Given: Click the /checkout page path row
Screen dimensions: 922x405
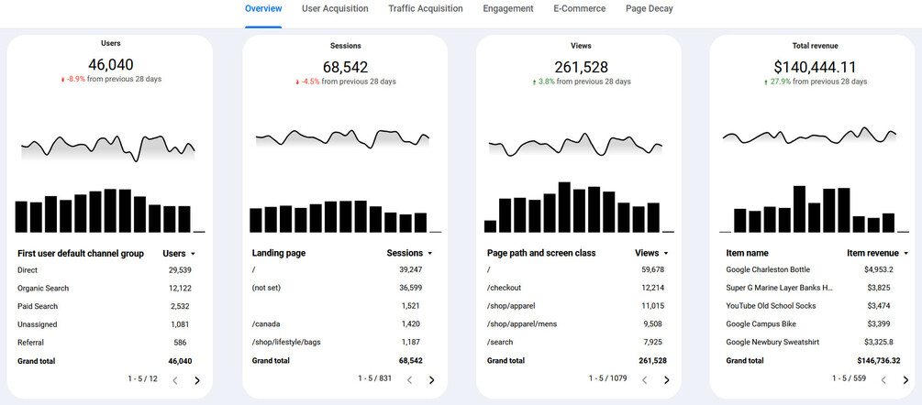Looking at the screenshot, I should point(574,288).
